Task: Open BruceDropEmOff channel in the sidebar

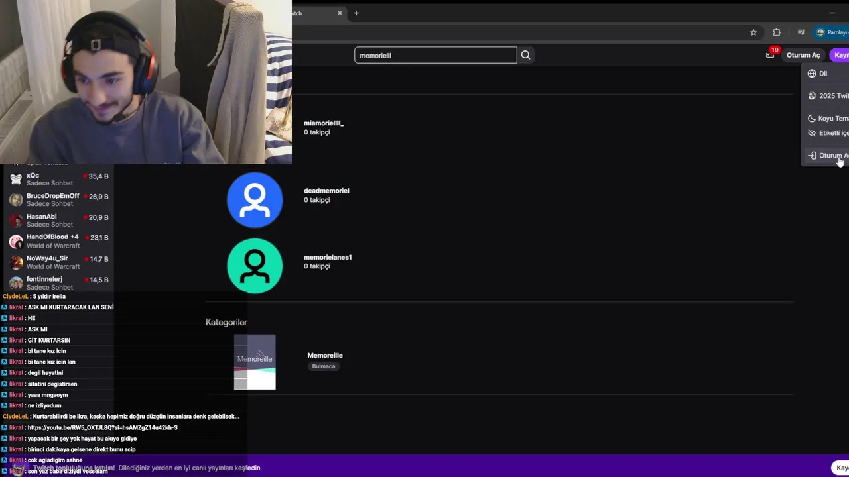Action: point(58,199)
